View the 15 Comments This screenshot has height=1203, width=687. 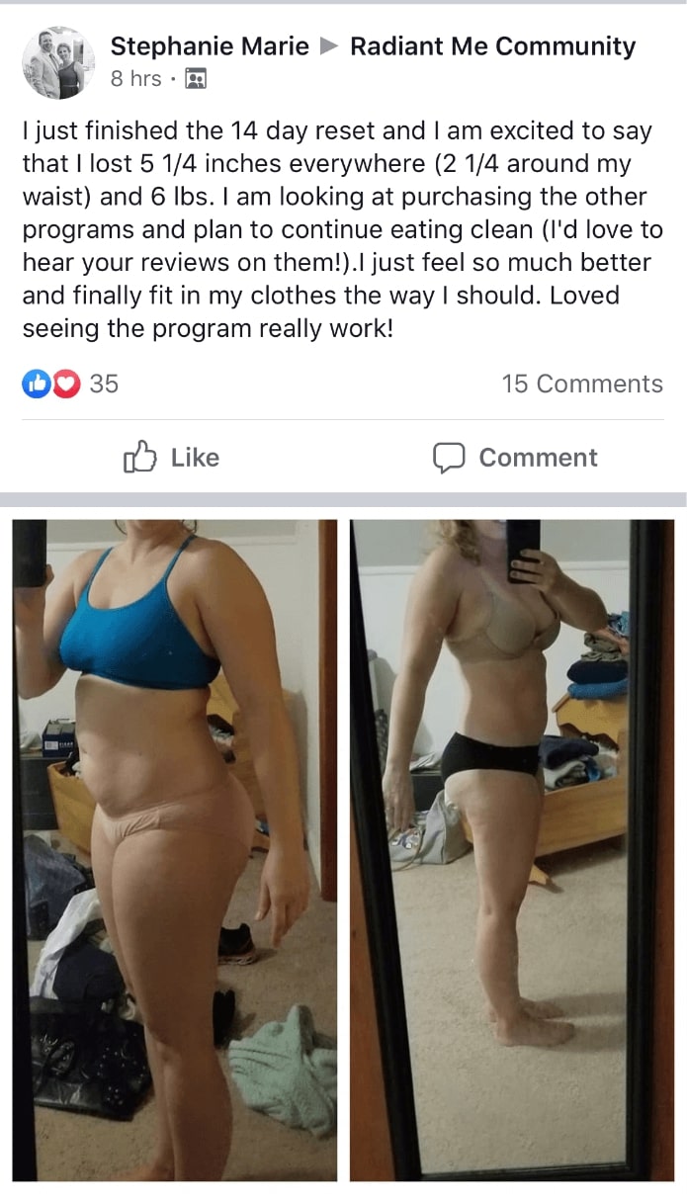(x=582, y=384)
